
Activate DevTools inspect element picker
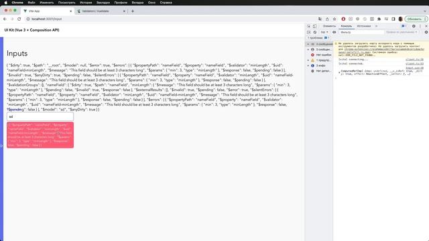(x=308, y=26)
